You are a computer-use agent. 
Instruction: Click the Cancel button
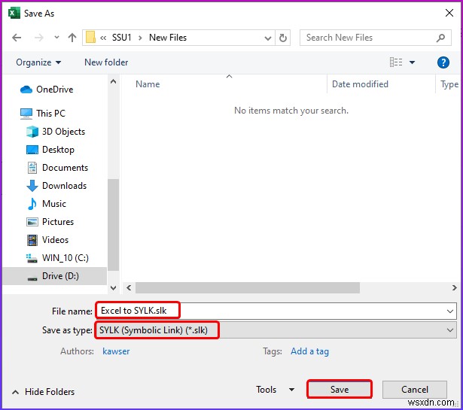[x=414, y=390]
